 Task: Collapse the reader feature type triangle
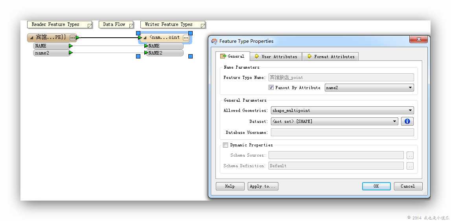31,38
